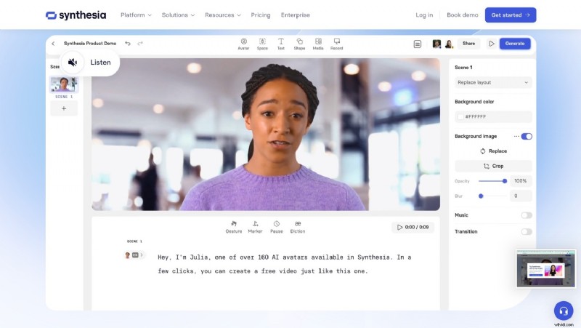
Task: Click the Synthesia logo
Action: tap(76, 15)
